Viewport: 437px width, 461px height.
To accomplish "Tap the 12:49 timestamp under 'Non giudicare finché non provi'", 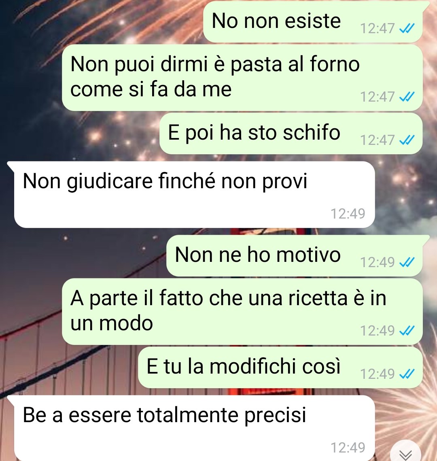I will (348, 213).
